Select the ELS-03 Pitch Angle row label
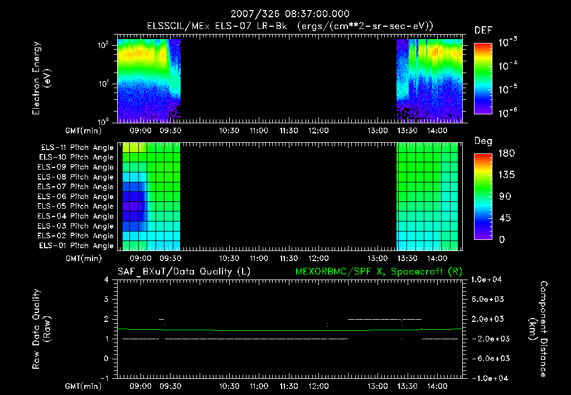 [76, 226]
